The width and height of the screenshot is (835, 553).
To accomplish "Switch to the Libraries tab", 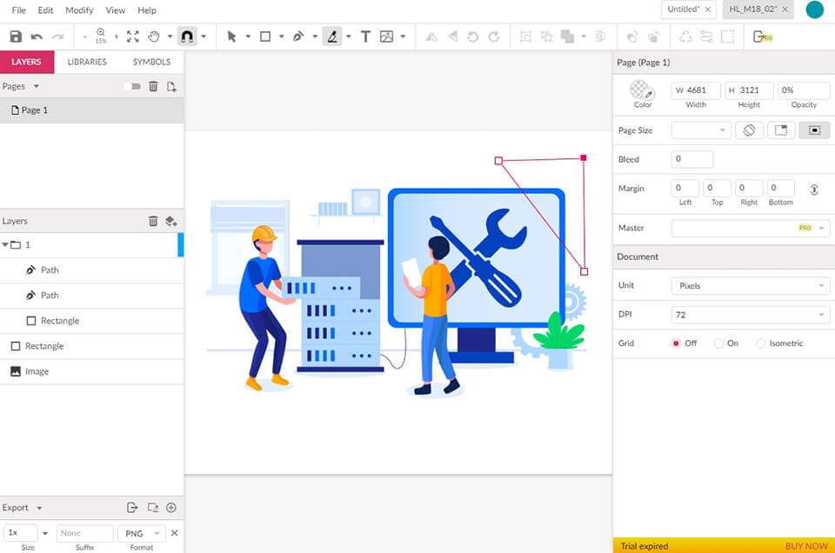I will pos(87,62).
